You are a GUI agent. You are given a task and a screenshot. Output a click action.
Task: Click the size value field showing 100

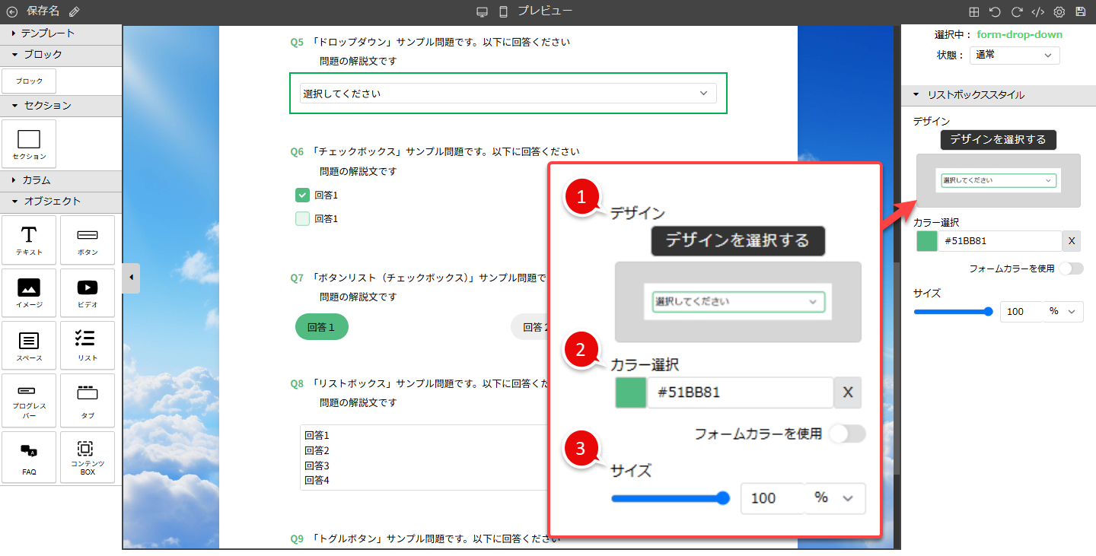1020,311
